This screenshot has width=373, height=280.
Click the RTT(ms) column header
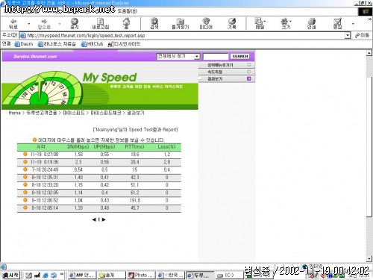point(134,146)
